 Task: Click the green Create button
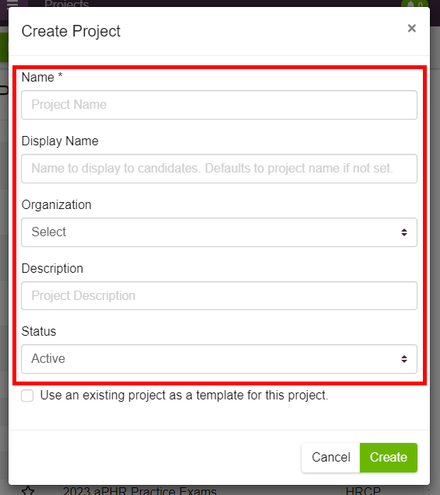389,458
